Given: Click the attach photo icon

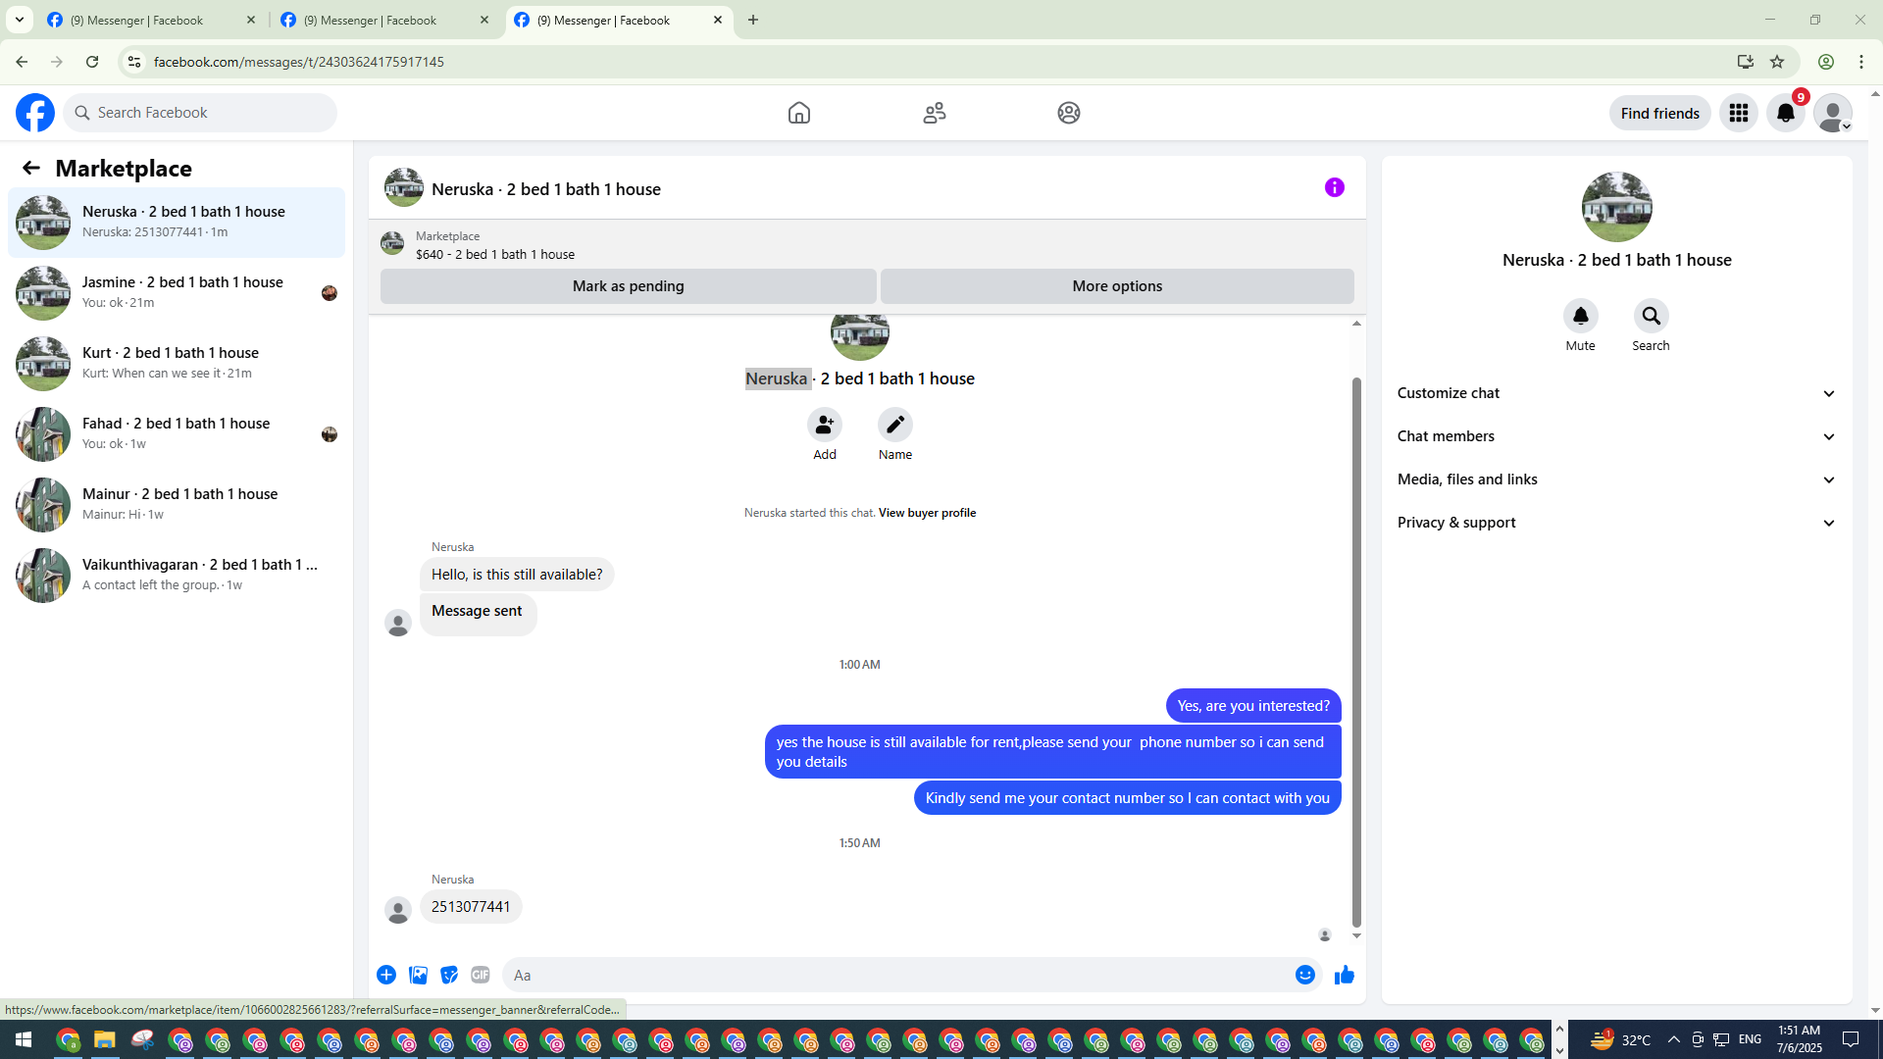Looking at the screenshot, I should coord(418,975).
